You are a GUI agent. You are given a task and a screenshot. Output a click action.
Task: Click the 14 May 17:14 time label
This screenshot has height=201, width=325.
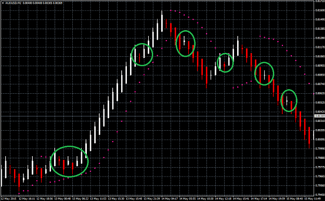click(259, 199)
